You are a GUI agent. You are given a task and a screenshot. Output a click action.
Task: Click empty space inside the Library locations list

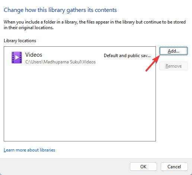(x=80, y=102)
